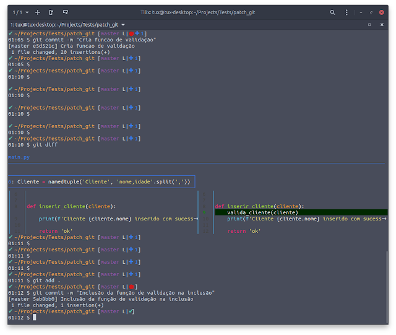Click the git diff command line
Image resolution: width=396 pixels, height=335 pixels.
(33, 145)
